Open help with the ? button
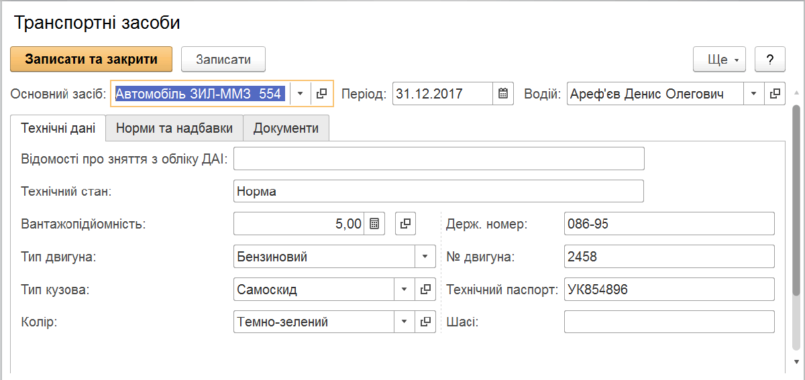 770,59
